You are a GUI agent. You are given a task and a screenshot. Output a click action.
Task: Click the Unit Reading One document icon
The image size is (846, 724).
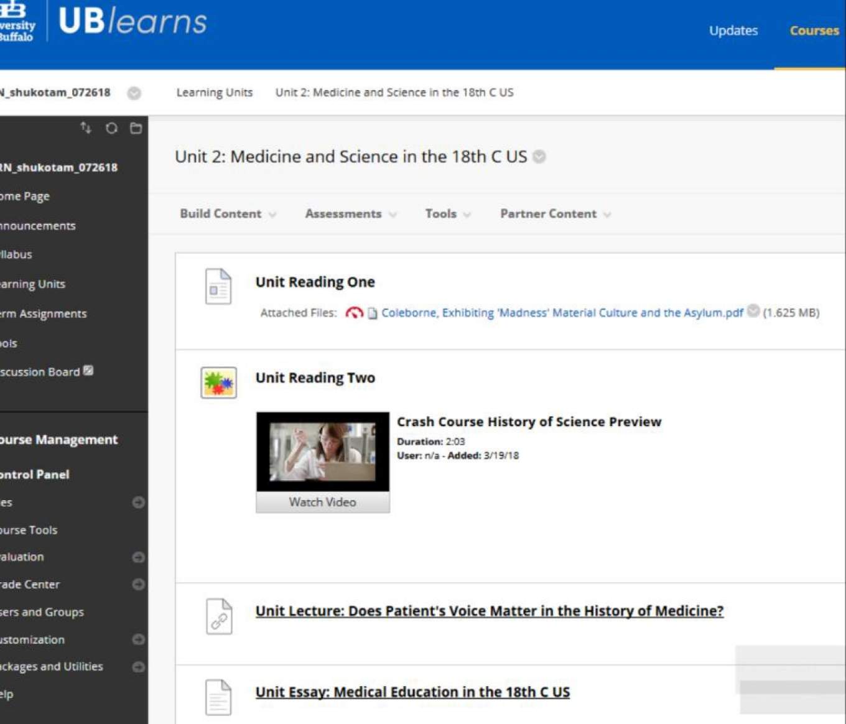pos(218,287)
